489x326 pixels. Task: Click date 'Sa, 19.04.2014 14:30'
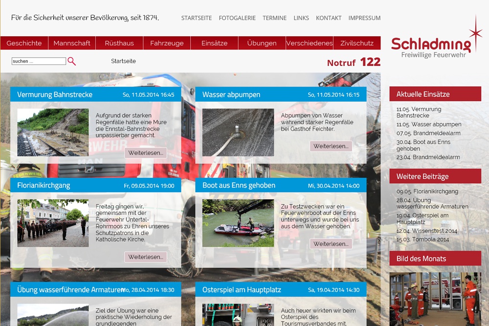coord(333,290)
